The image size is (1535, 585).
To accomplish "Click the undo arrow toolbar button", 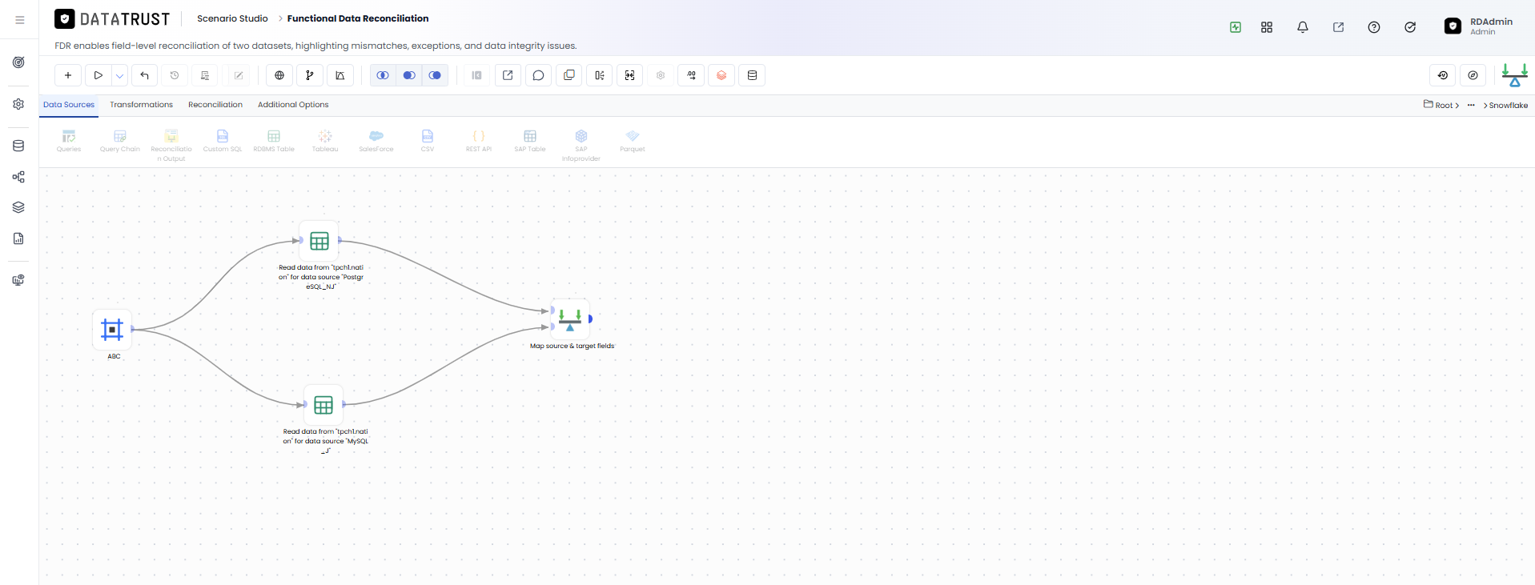I will (x=144, y=75).
